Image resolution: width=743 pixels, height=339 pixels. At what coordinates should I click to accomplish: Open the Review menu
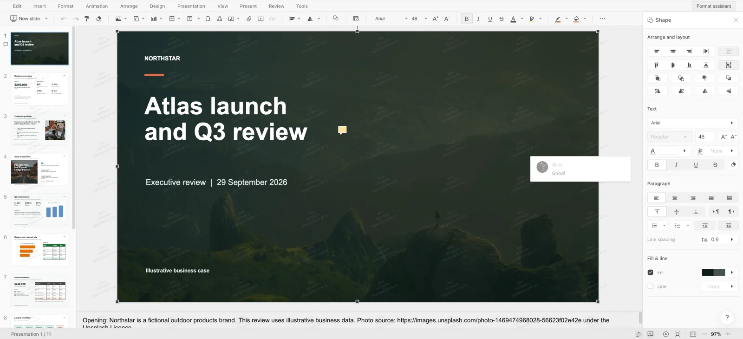(x=276, y=6)
